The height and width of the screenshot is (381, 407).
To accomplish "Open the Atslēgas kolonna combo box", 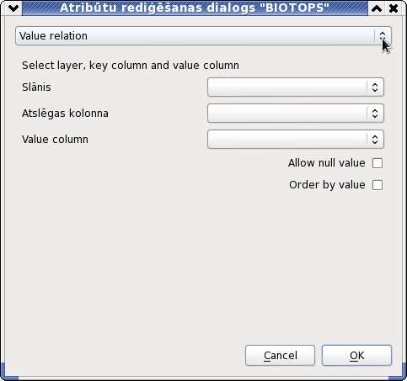I will 296,114.
